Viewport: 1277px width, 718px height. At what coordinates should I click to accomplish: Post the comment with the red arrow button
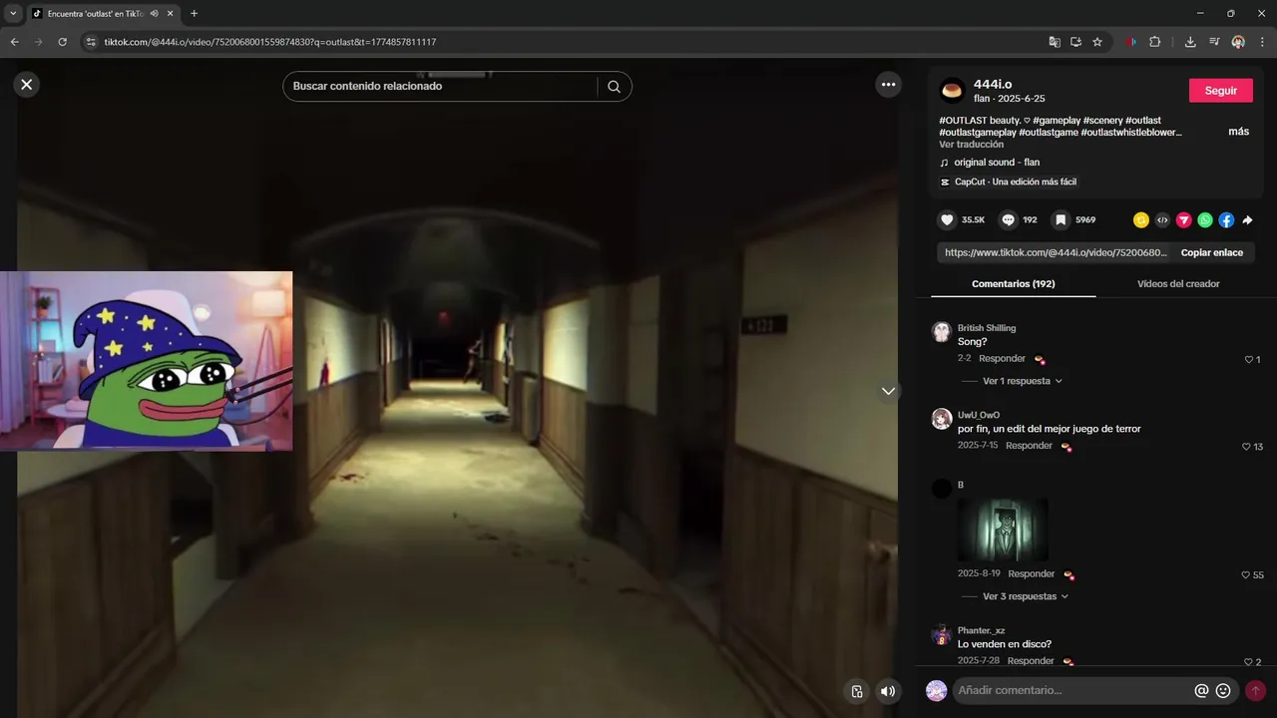coord(1255,690)
